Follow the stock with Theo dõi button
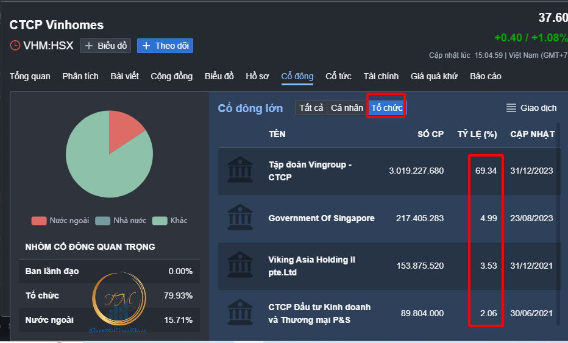The height and width of the screenshot is (343, 568). pos(165,46)
